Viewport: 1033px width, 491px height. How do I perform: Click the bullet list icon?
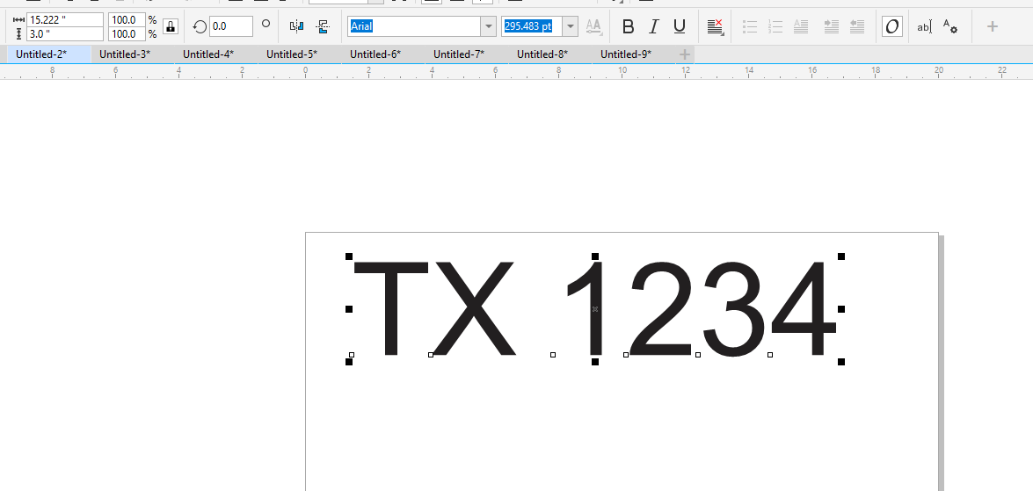coord(750,26)
